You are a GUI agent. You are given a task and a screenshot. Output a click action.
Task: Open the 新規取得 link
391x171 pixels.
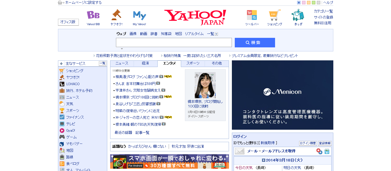tap(268, 143)
